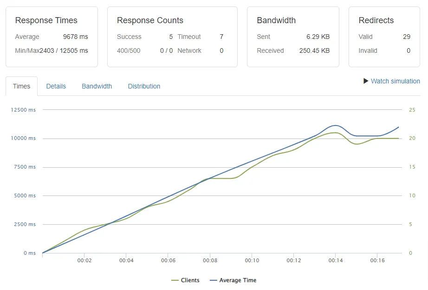
Task: Click the play triangle beside Watch simulation
Action: click(x=366, y=81)
